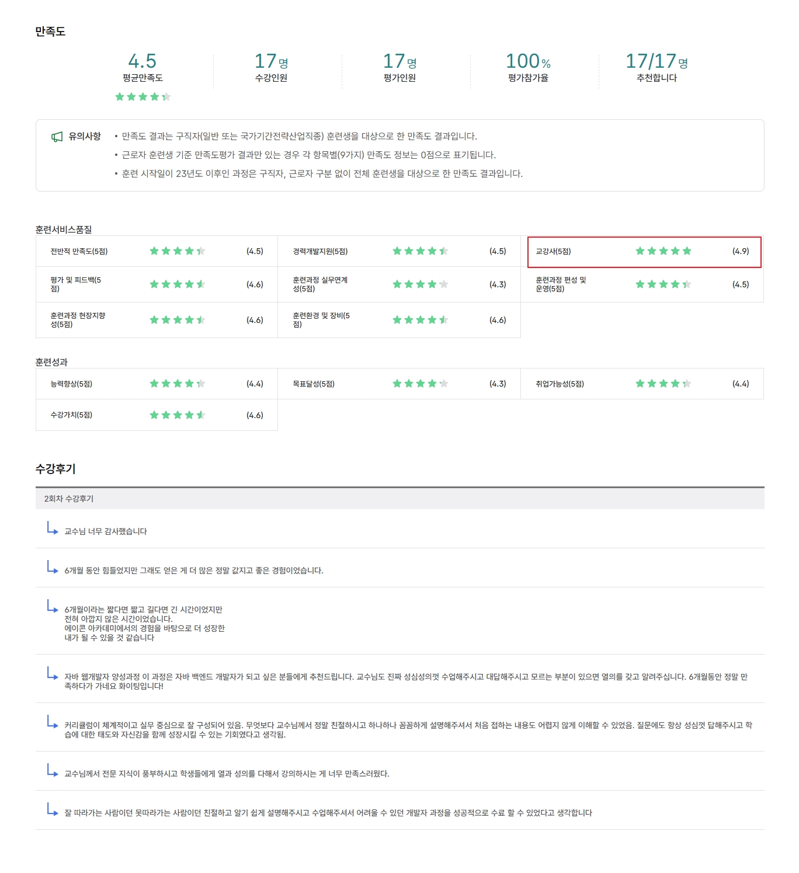Click the notice line starting '근로자 훈련생 기준'

tap(308, 155)
